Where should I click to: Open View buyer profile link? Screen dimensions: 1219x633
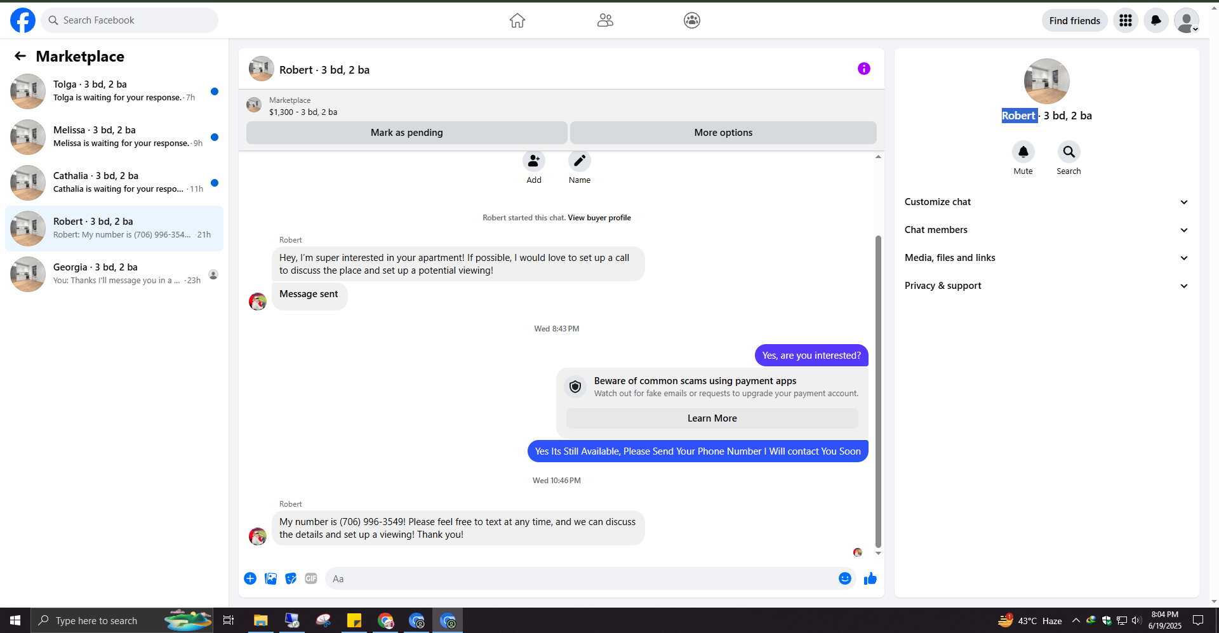click(599, 218)
